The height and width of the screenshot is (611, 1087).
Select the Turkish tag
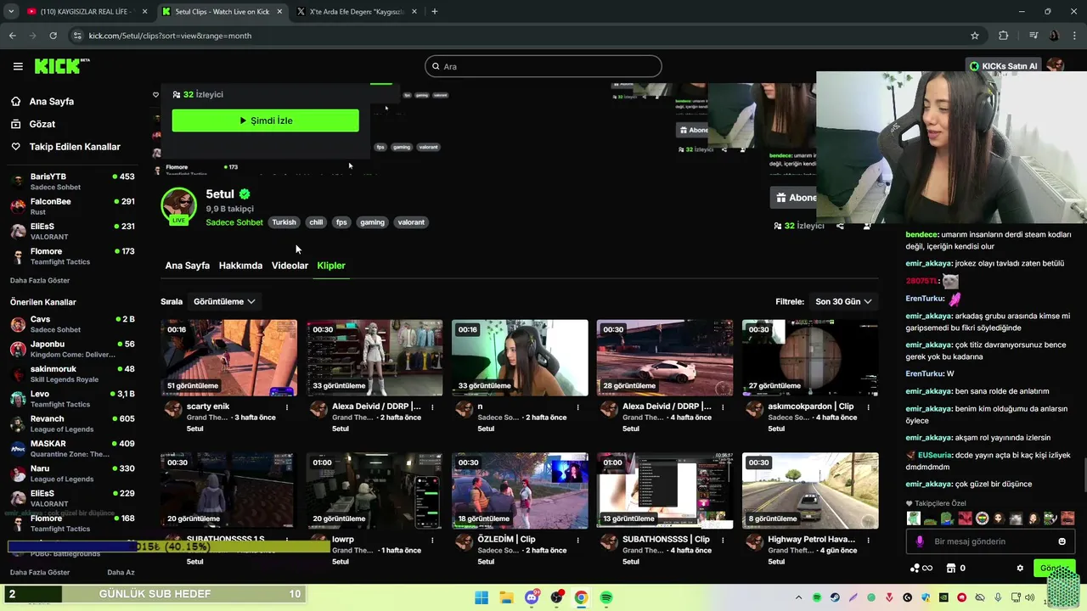[x=284, y=222]
